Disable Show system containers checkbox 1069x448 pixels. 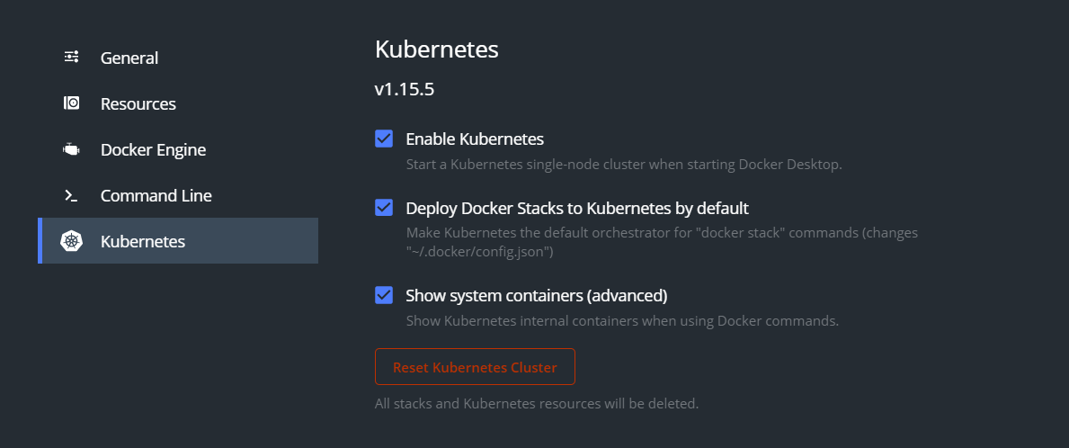pyautogui.click(x=384, y=295)
